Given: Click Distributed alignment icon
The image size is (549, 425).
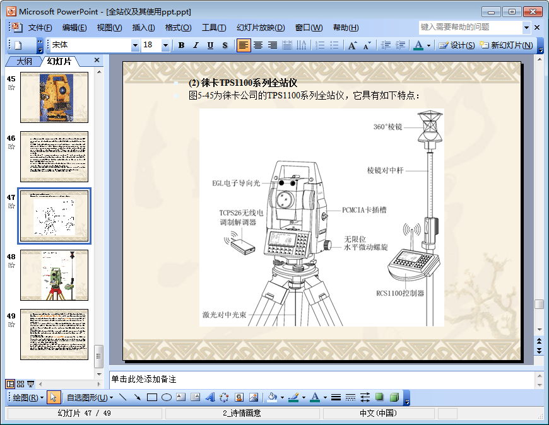Looking at the screenshot, I should pos(287,45).
